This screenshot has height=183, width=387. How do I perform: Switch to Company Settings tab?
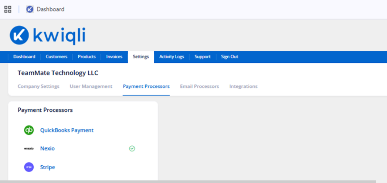(x=38, y=86)
